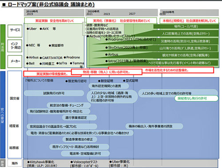Click the green '操縦者なし飛行の許可' pill
Image resolution: width=222 pixels, height=168 pixels.
point(196,98)
